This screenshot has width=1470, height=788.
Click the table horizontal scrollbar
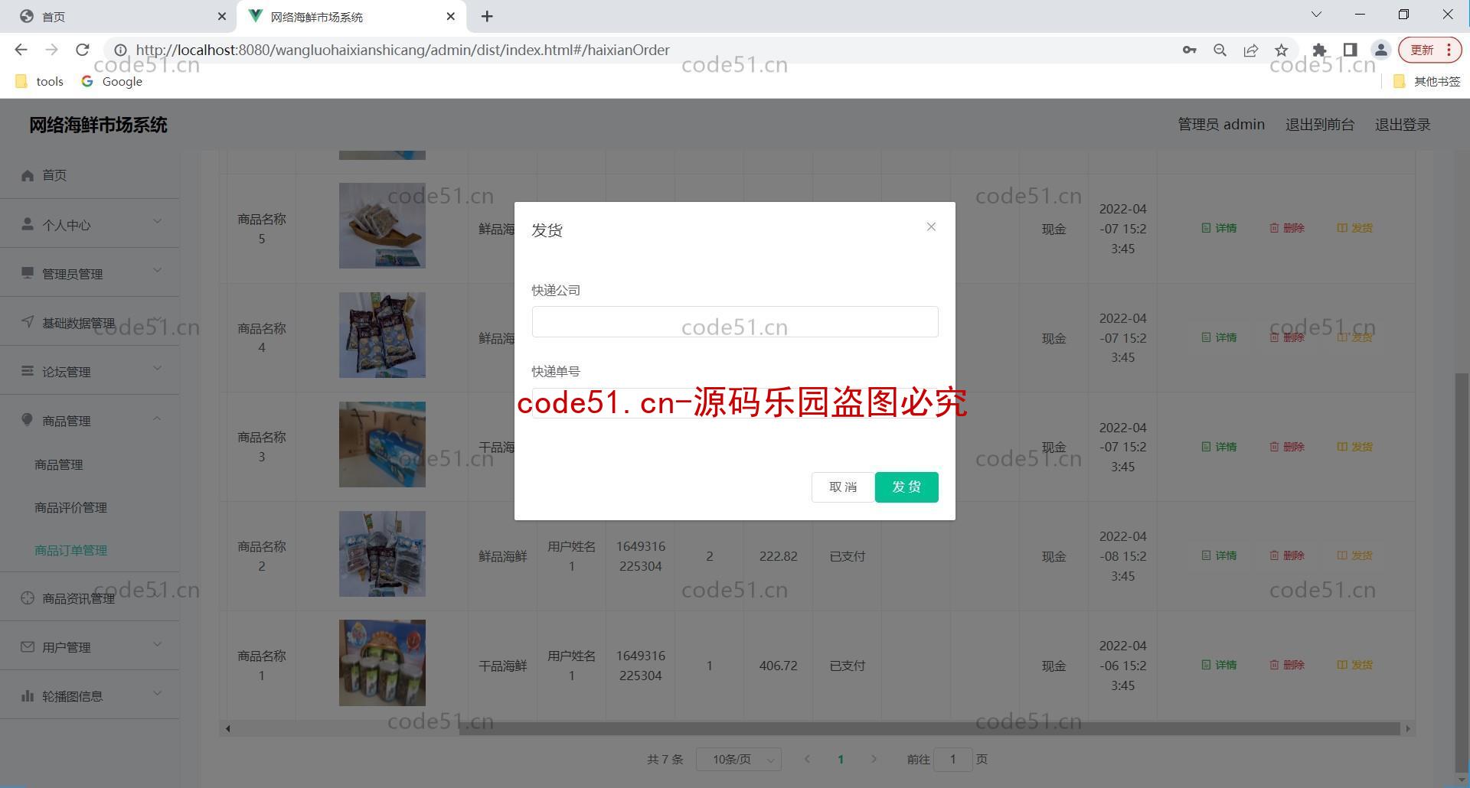[929, 728]
